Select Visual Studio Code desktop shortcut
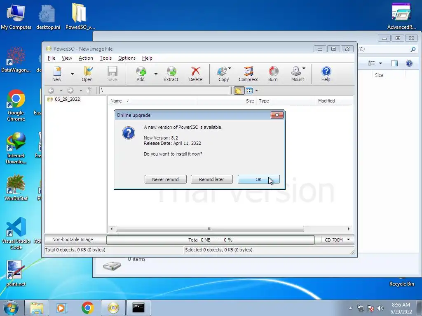 click(16, 233)
